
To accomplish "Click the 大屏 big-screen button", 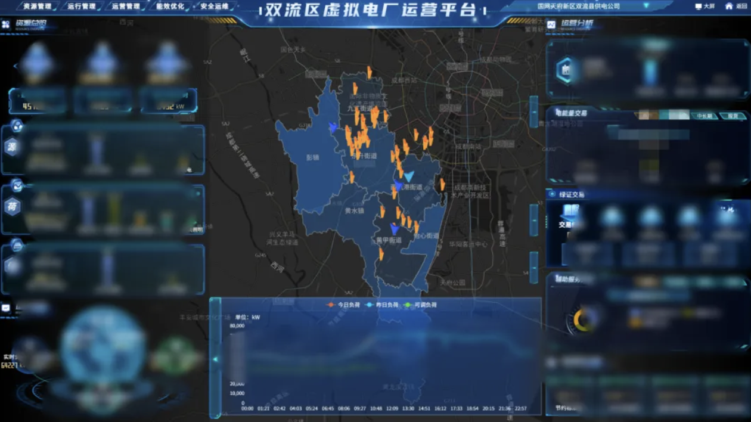I will 705,7.
